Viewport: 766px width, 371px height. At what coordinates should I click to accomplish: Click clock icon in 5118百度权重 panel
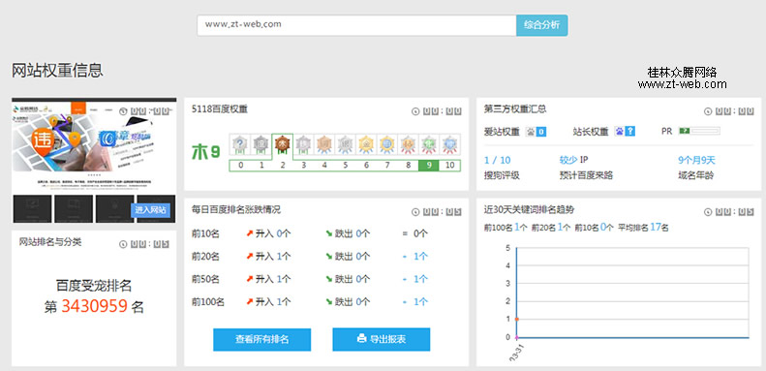tap(415, 111)
